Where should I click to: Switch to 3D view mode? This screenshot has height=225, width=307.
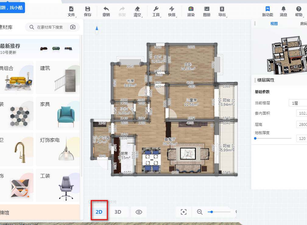118,212
